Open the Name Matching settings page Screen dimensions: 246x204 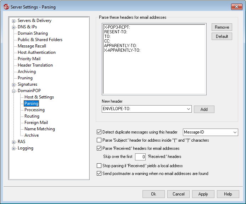[39, 129]
